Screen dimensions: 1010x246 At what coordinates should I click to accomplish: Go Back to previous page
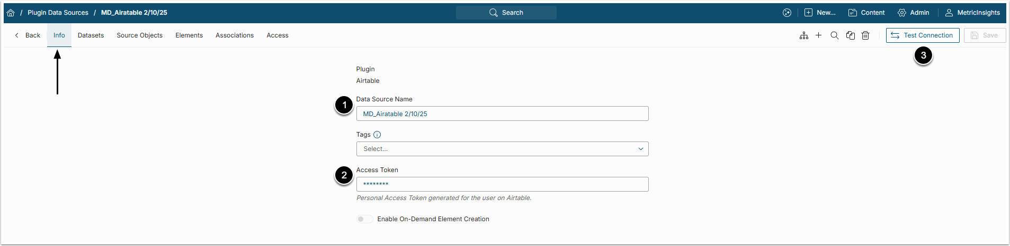coord(28,35)
